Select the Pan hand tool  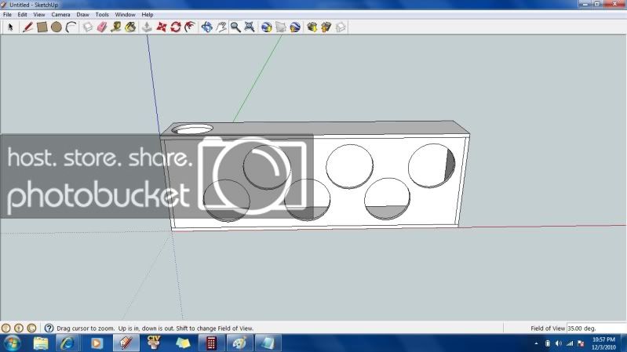221,27
